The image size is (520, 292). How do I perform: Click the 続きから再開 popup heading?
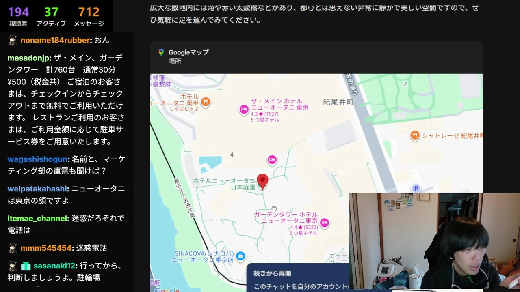pos(272,273)
